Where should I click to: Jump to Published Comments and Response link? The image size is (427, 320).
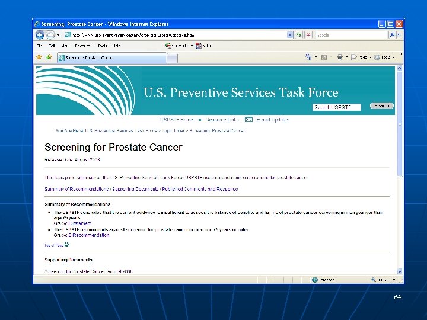coord(200,189)
